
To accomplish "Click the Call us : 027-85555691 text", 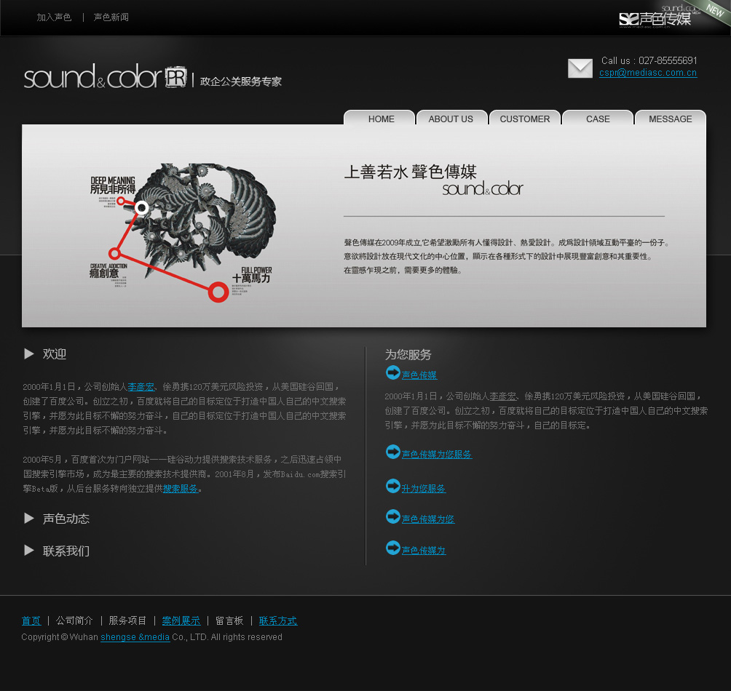I will point(649,60).
